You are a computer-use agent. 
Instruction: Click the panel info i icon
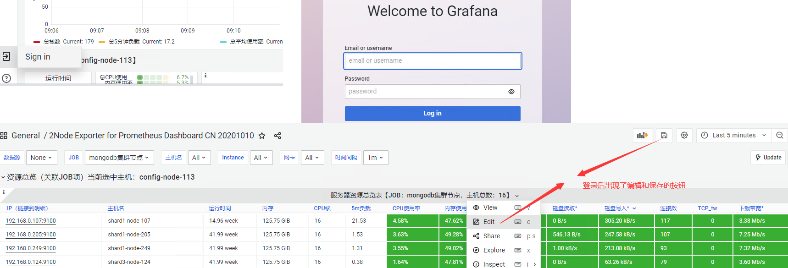pos(4,192)
